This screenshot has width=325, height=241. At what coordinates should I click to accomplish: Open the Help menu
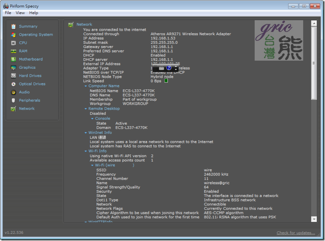click(34, 13)
